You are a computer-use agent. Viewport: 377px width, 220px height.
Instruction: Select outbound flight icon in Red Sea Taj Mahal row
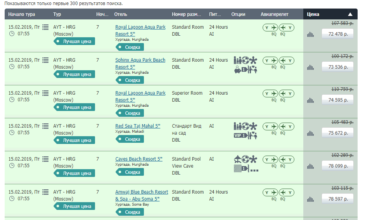coord(270,126)
